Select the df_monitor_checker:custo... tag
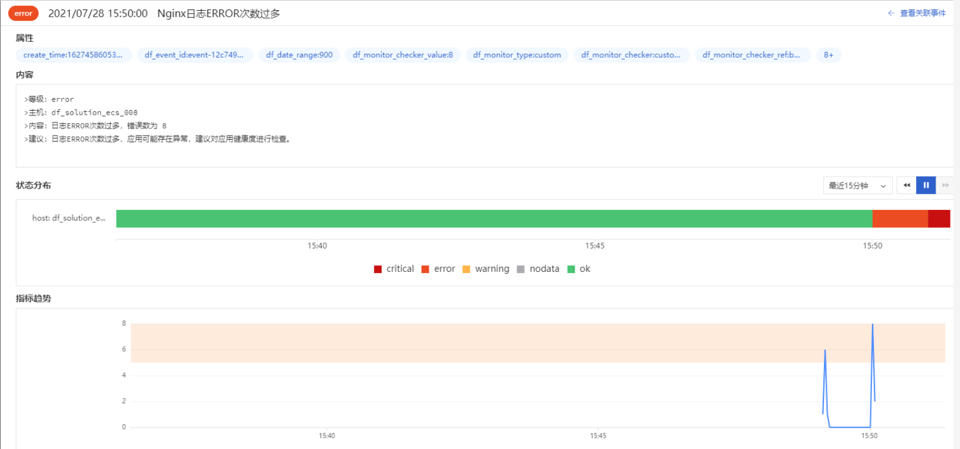960x449 pixels. pos(631,55)
